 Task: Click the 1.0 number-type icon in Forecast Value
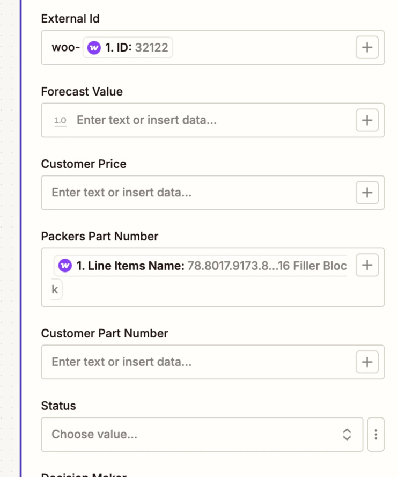60,121
